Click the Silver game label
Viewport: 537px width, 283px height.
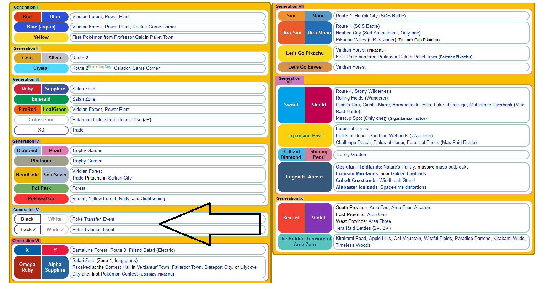click(x=55, y=58)
